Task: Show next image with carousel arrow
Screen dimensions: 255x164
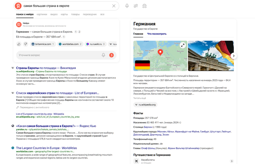Action: coord(234,56)
